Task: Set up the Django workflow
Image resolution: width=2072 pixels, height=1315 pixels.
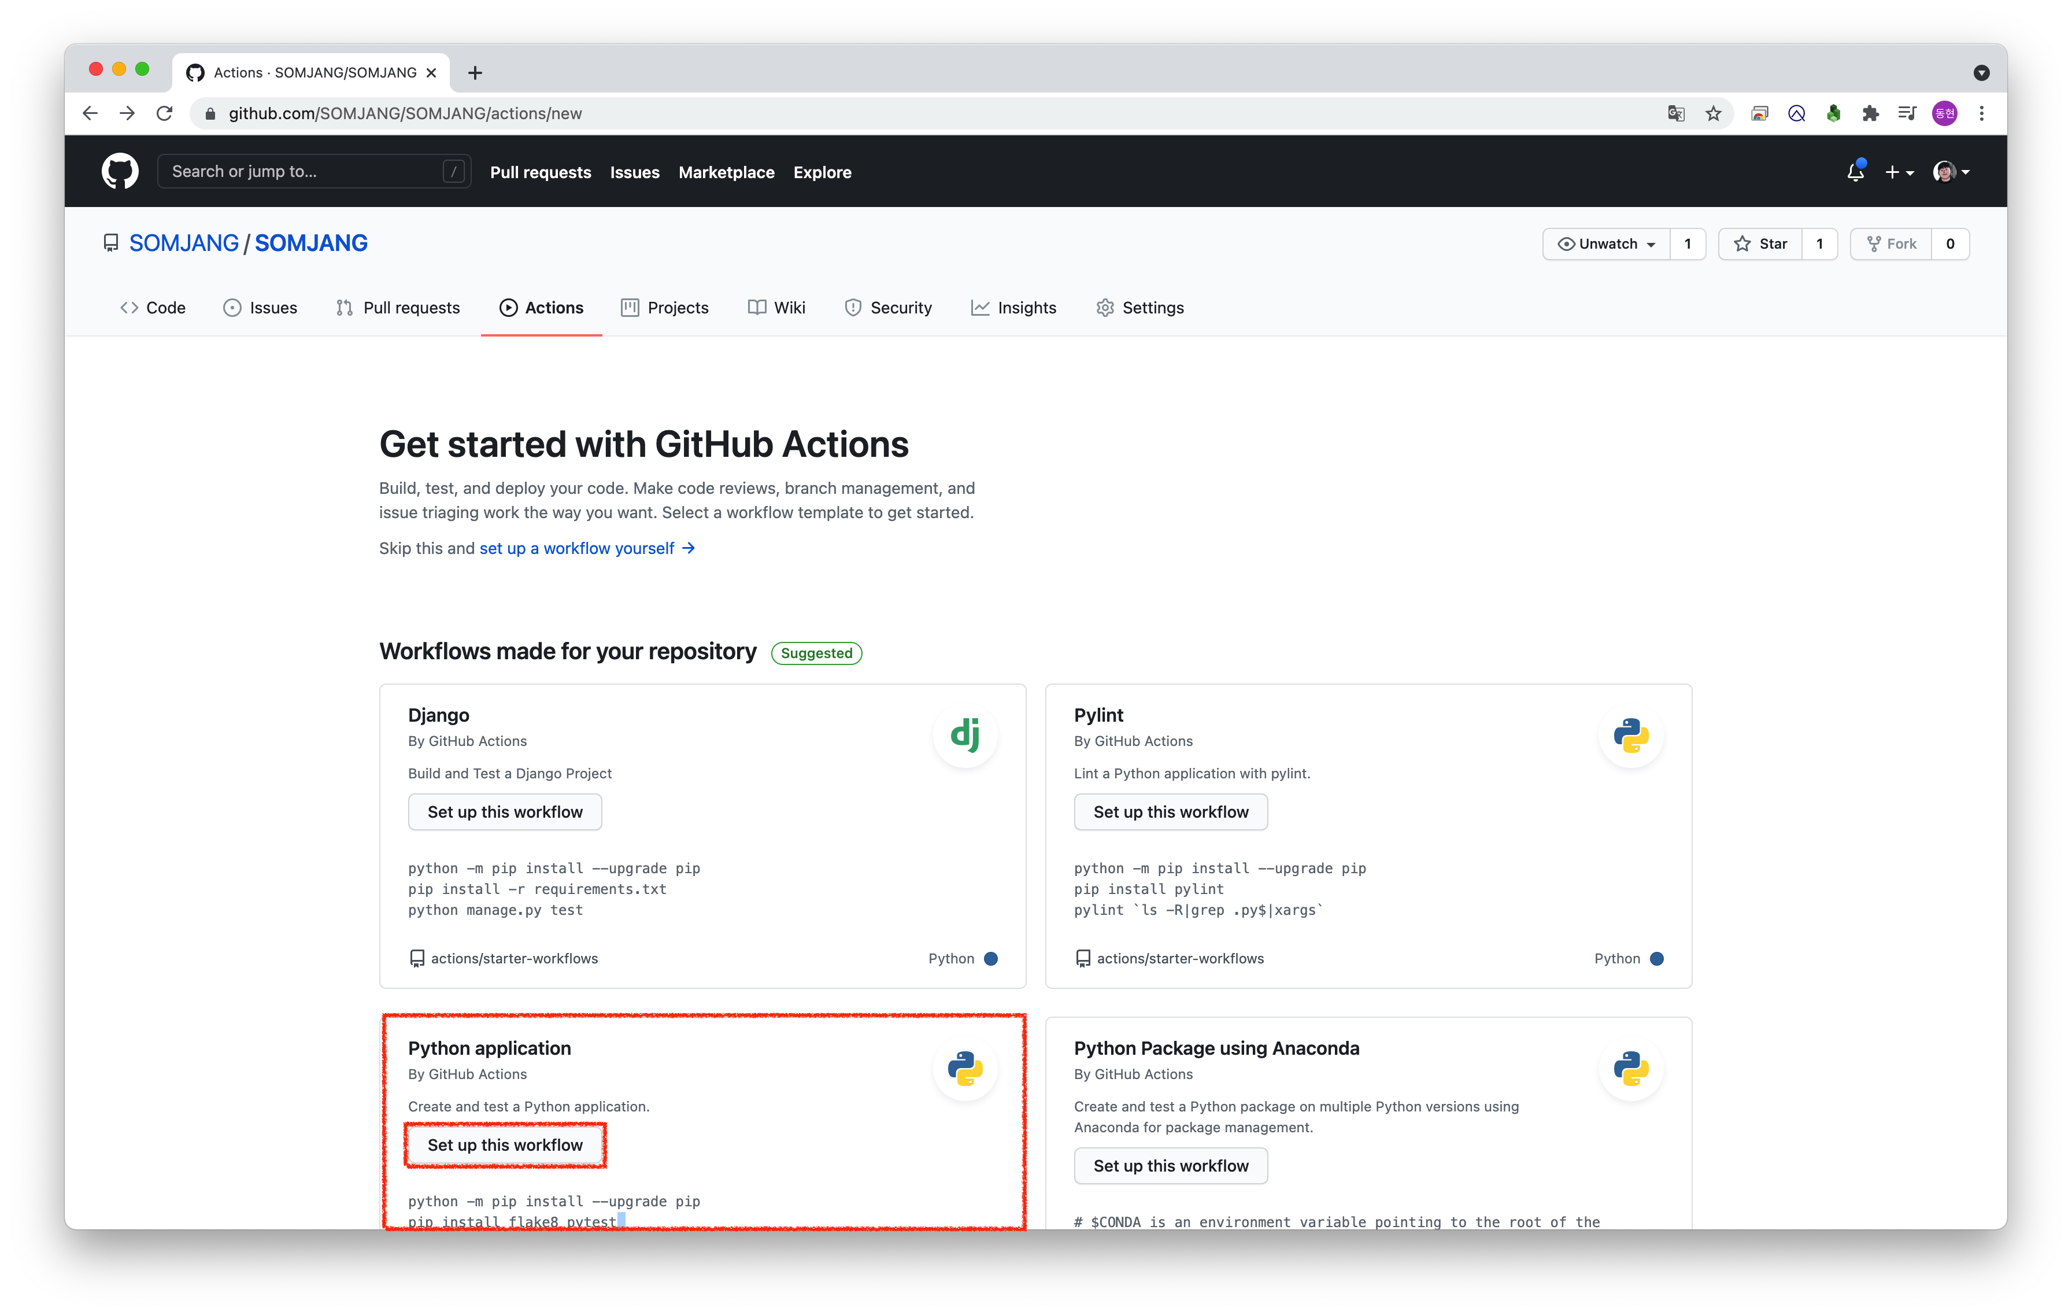Action: [505, 811]
